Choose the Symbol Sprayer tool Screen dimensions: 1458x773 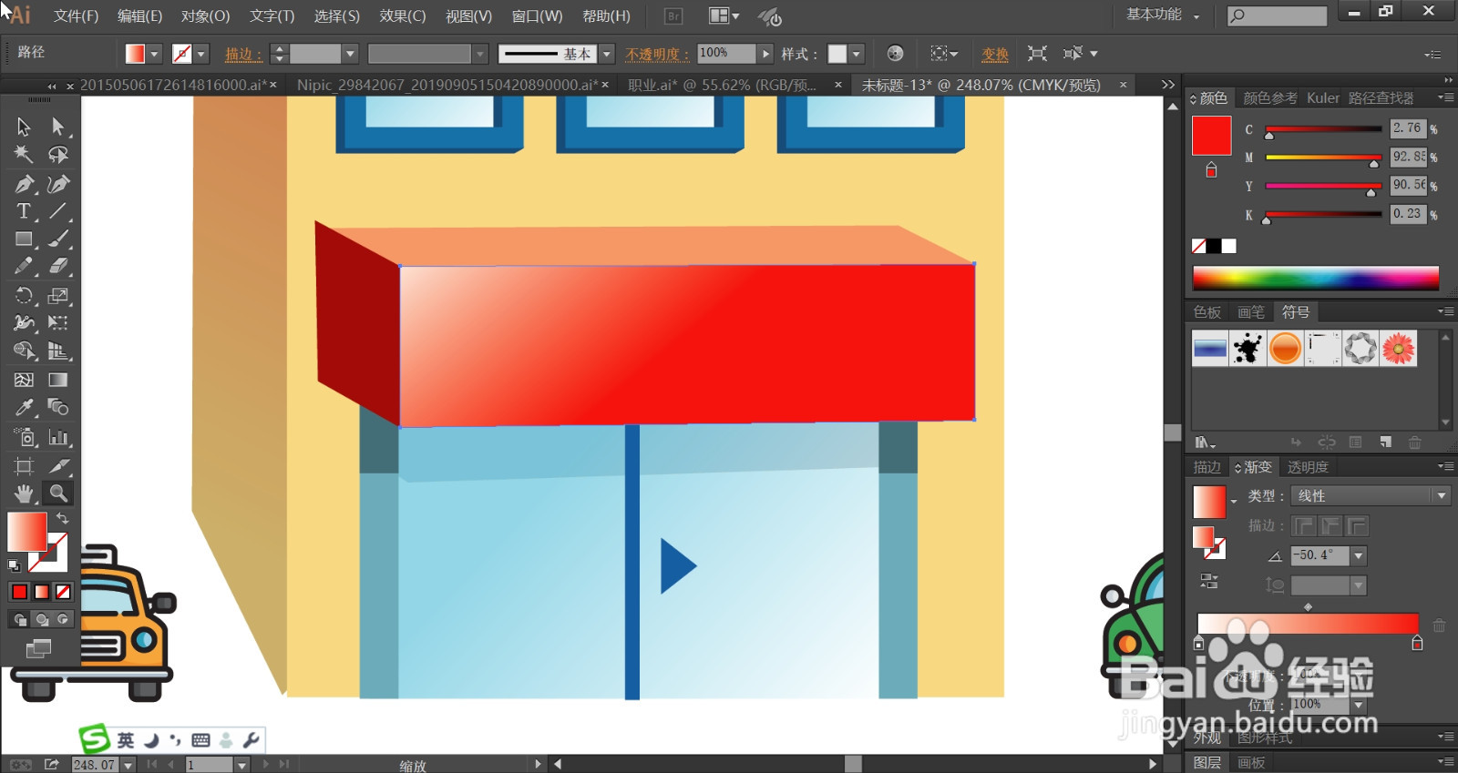(x=24, y=437)
